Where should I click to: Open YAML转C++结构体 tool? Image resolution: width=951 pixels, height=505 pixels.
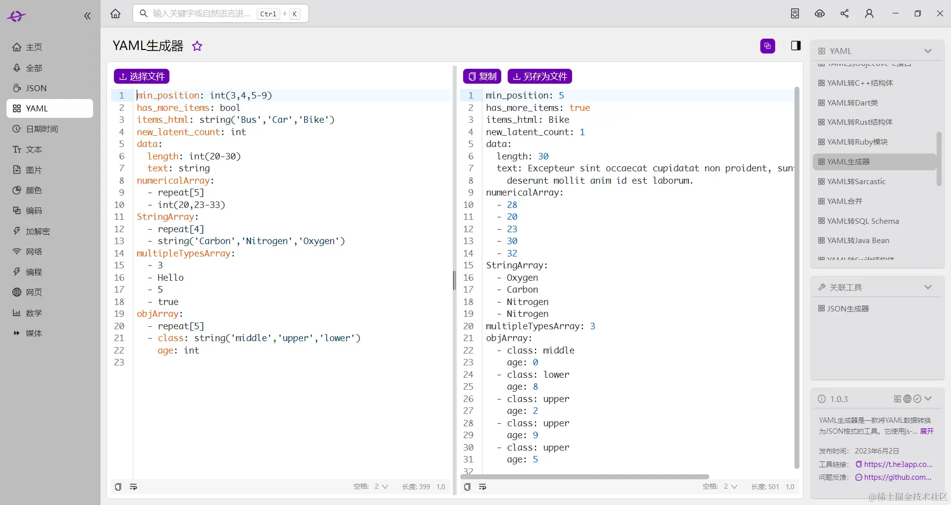click(x=875, y=83)
